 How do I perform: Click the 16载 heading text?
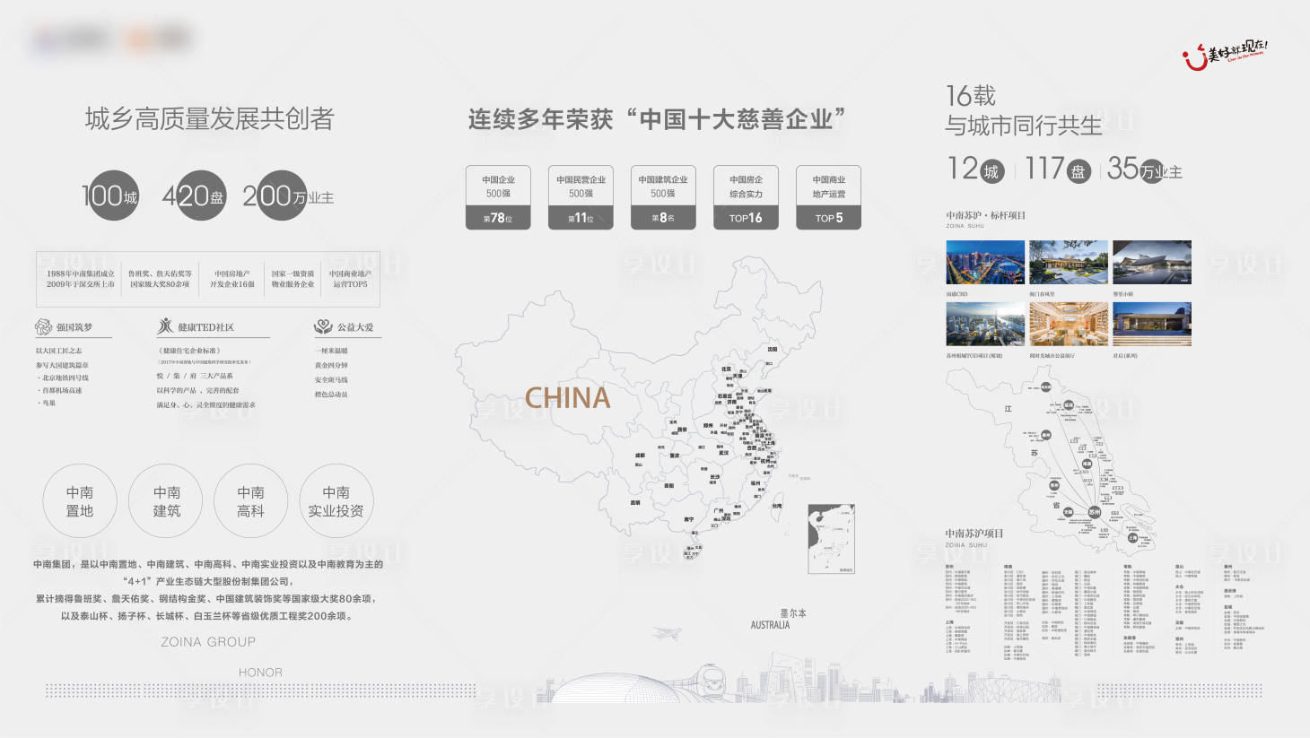coord(971,95)
